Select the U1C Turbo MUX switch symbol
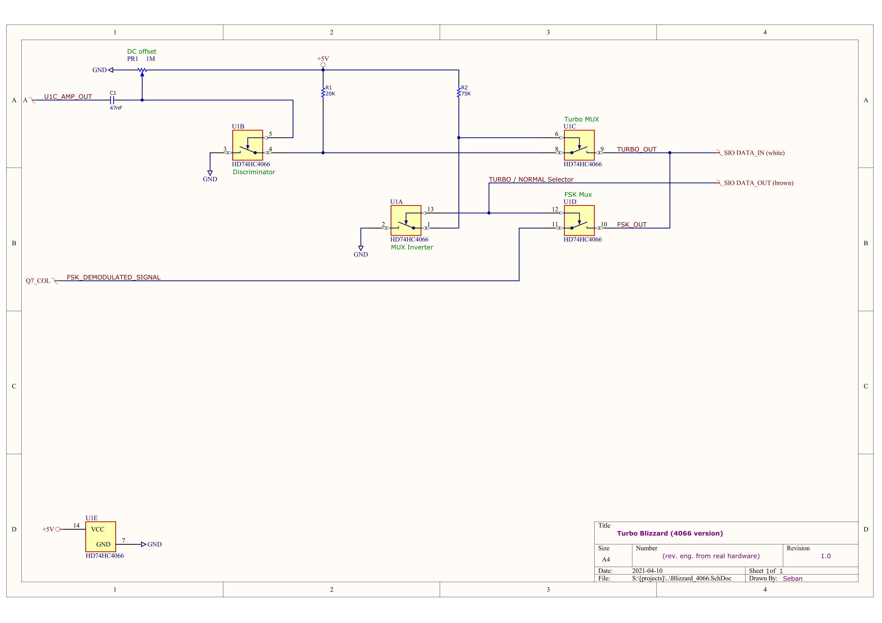The width and height of the screenshot is (882, 623). 579,145
